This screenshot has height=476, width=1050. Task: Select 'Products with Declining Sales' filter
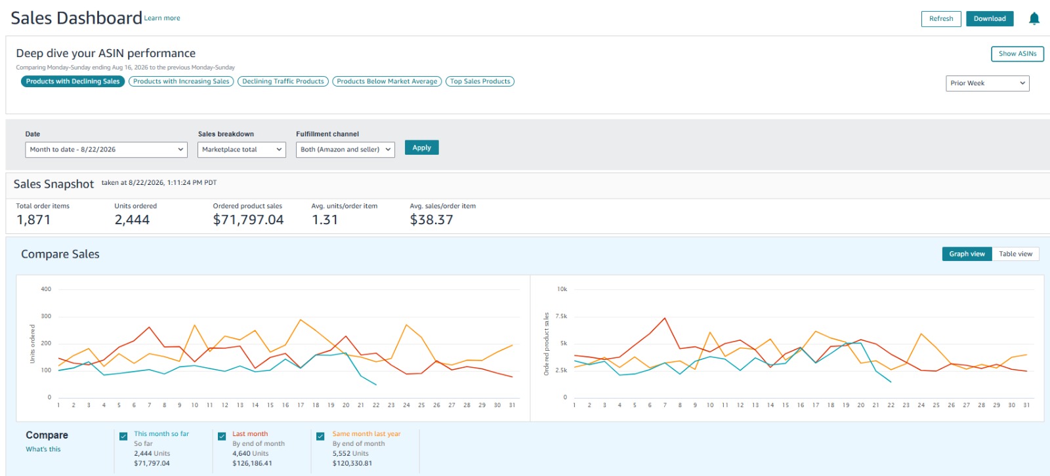[73, 81]
